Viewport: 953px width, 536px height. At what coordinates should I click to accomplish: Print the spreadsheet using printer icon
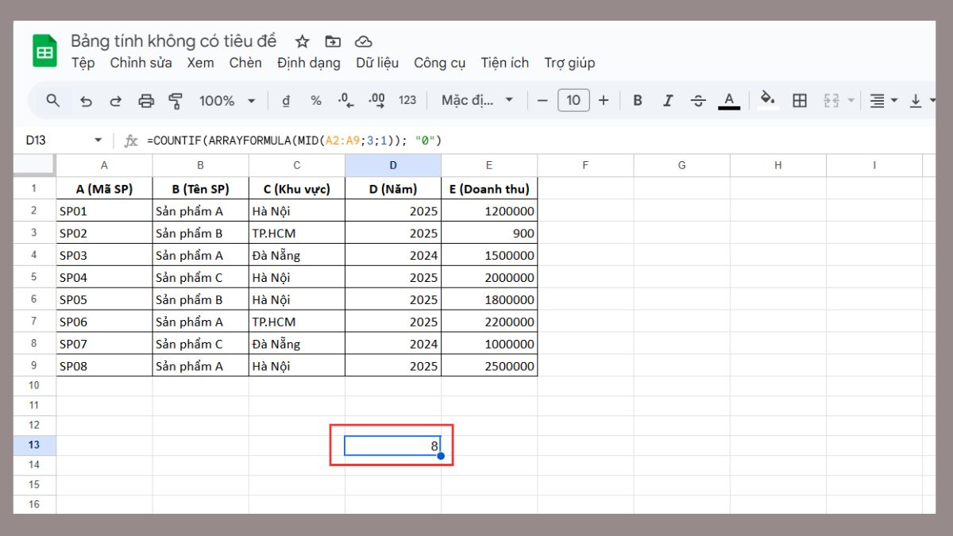tap(146, 101)
